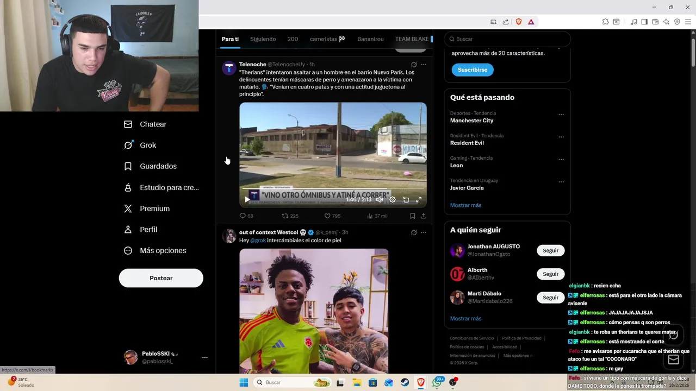This screenshot has height=391, width=696.
Task: Open media control music note icon
Action: (633, 22)
